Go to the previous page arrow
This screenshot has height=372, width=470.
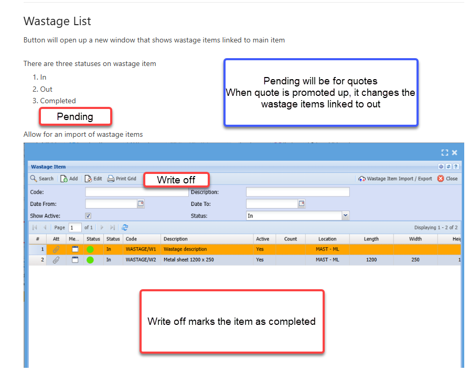(x=45, y=227)
